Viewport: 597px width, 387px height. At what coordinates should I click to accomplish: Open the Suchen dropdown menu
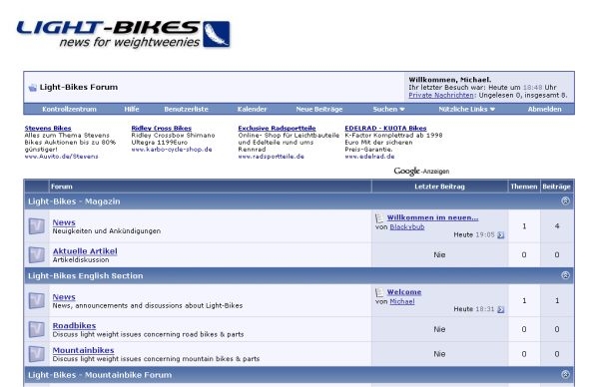pos(388,109)
